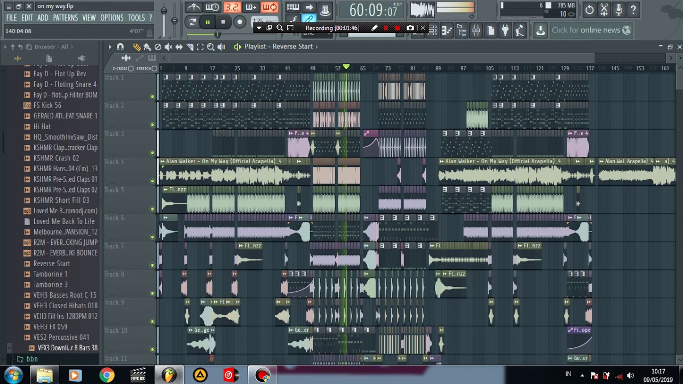This screenshot has width=683, height=384.
Task: Expand arrow after Playlist - Reverse Start
Action: [x=317, y=46]
